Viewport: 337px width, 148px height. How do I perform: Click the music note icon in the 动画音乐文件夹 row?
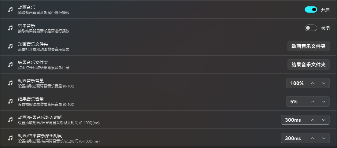(x=10, y=46)
